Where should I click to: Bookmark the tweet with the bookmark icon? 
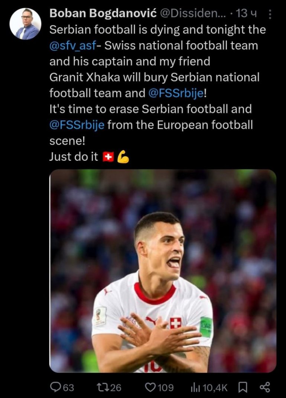(243, 387)
